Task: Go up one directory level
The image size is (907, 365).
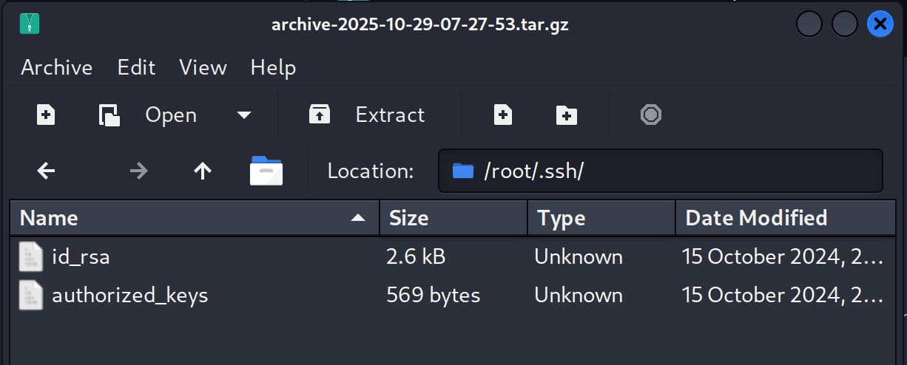Action: (x=203, y=171)
